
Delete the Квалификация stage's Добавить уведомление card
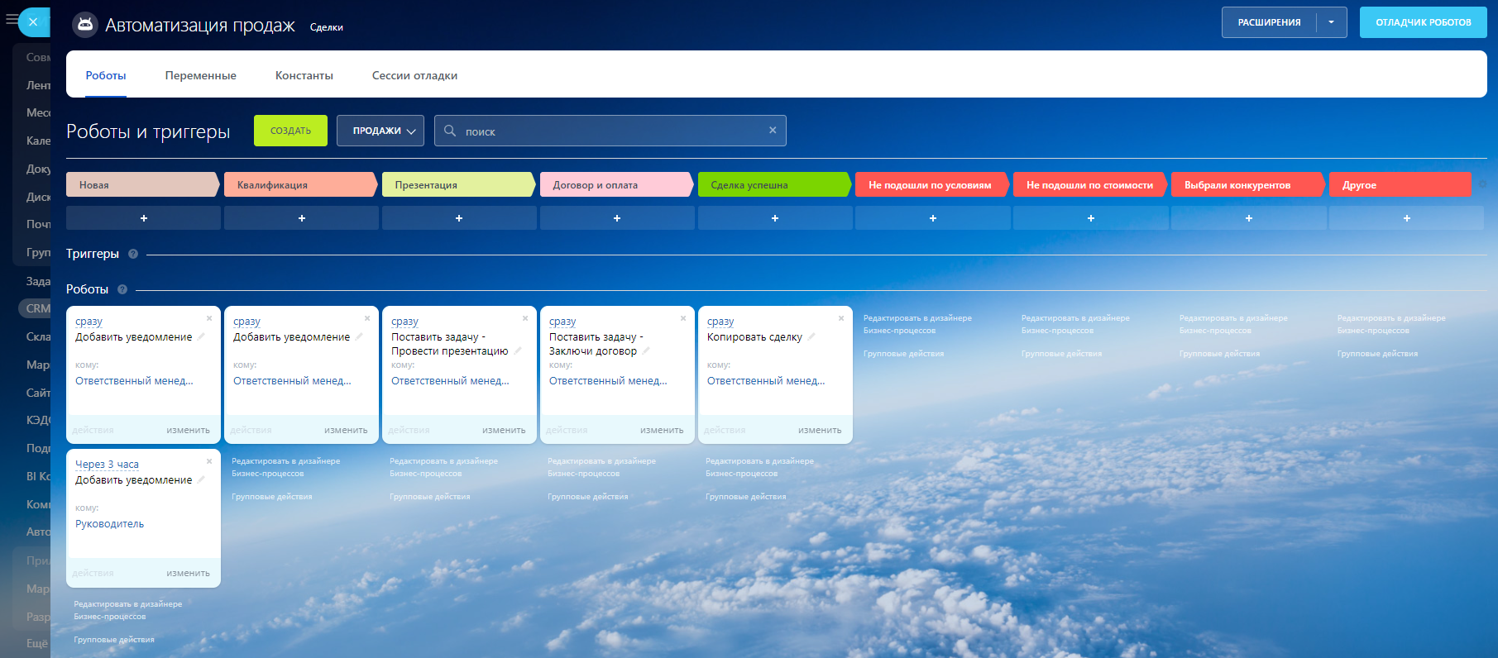click(x=367, y=318)
